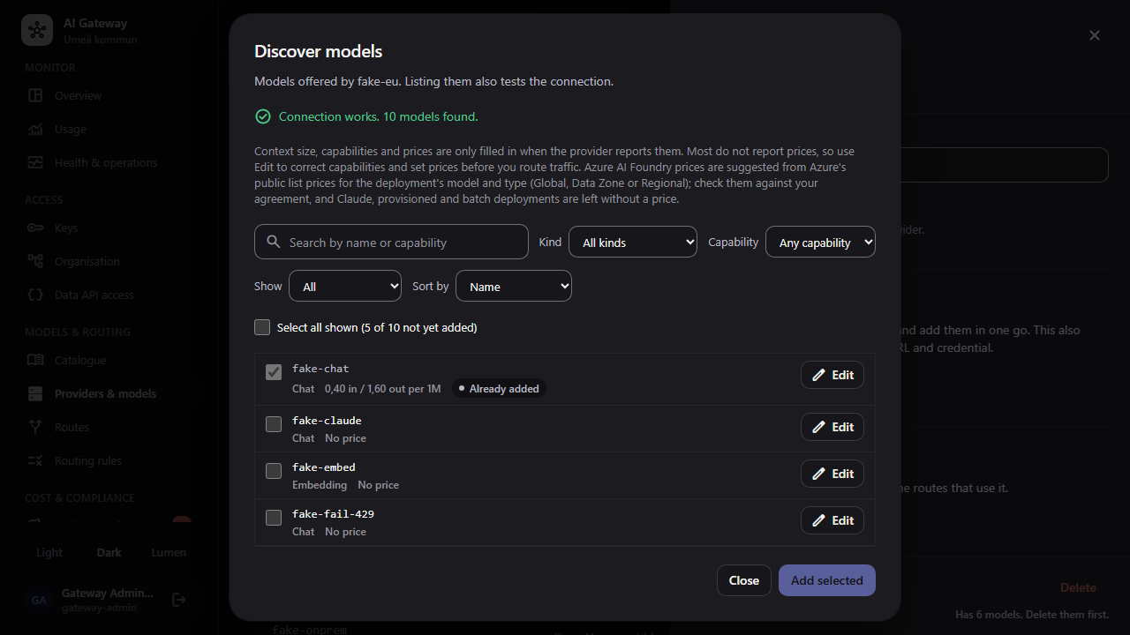Click the Routing rules icon
Image resolution: width=1130 pixels, height=635 pixels.
click(35, 460)
